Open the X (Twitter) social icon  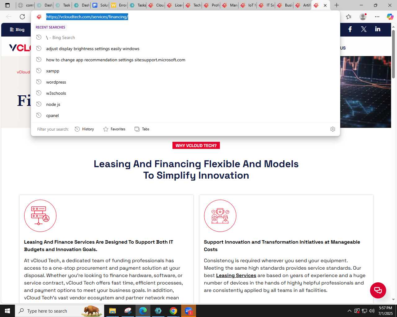(x=364, y=29)
